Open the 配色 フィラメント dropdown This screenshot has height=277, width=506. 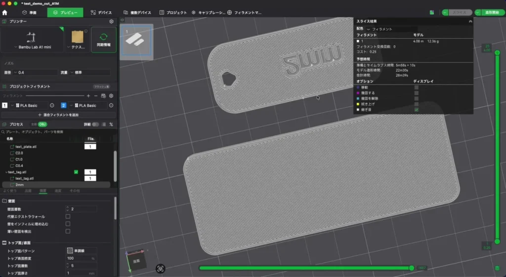tap(392, 29)
